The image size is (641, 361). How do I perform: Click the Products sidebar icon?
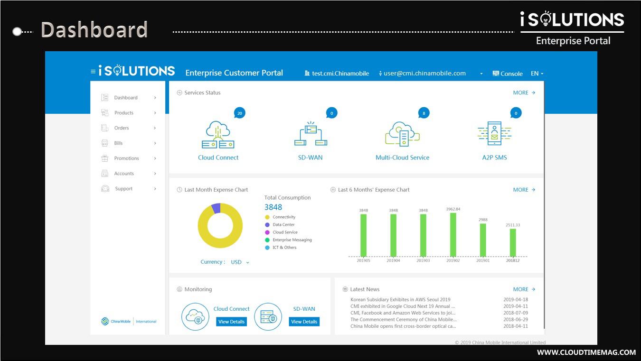click(x=105, y=112)
